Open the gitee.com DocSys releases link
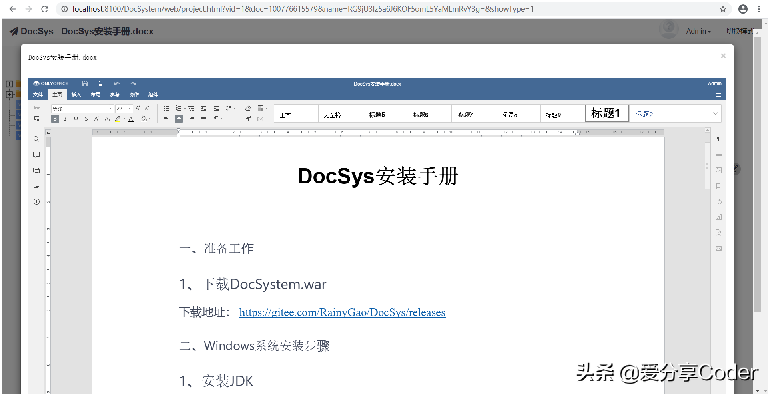770x394 pixels. tap(342, 312)
